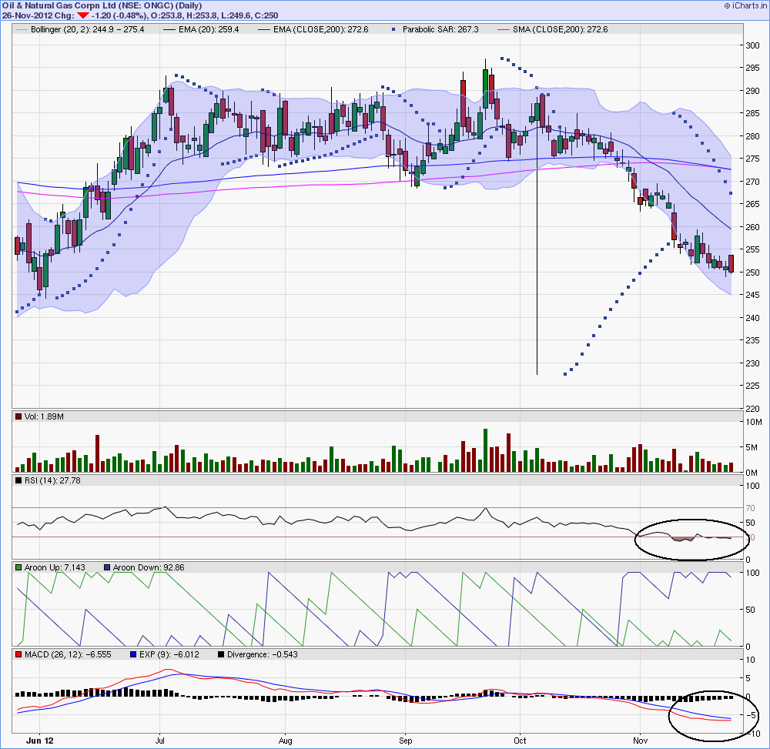Click the 'Aug' date axis label
770x749 pixels.
286,741
